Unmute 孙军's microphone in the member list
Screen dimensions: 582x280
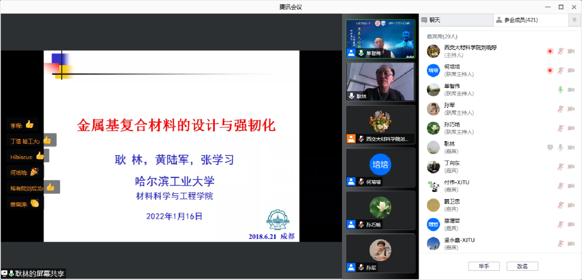click(560, 109)
